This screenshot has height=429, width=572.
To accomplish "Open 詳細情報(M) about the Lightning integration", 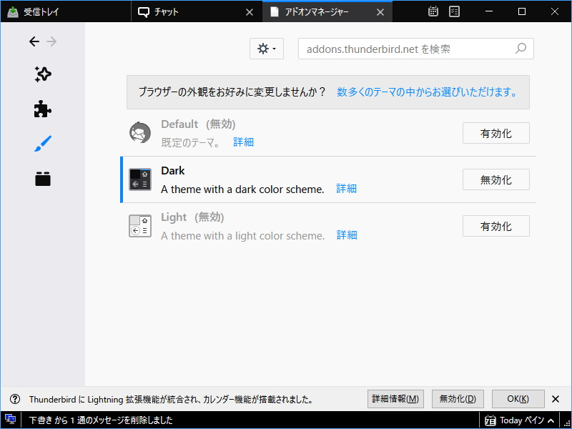I will pos(395,399).
